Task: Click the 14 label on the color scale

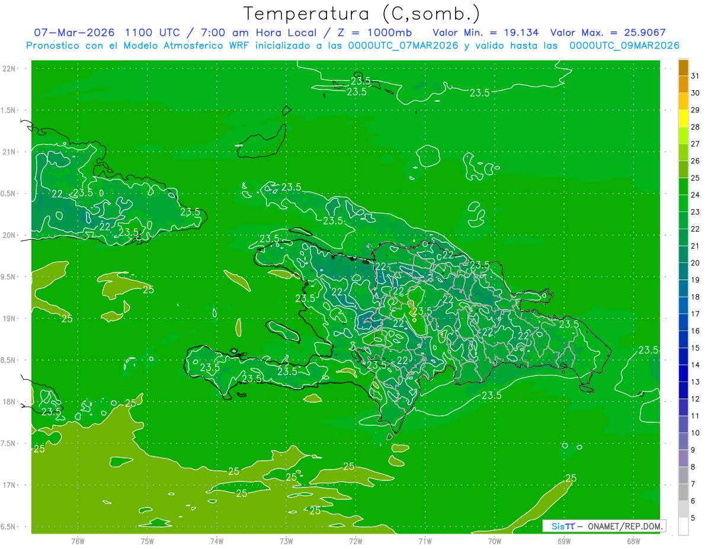Action: click(695, 365)
